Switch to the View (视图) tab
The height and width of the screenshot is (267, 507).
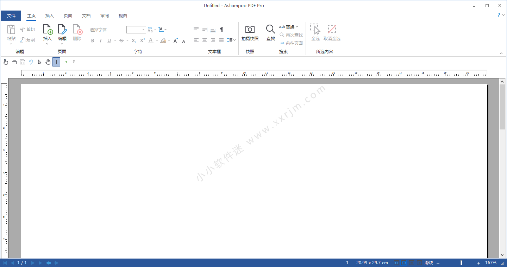point(123,16)
